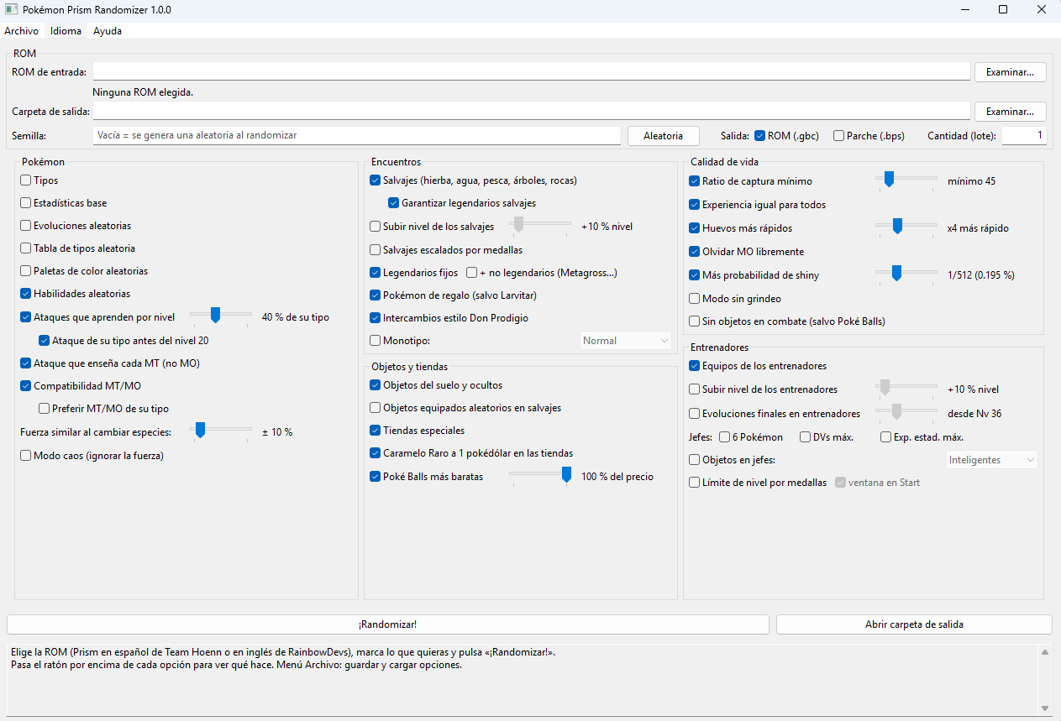Enable Preferir MT/MO de su tipo
Image resolution: width=1061 pixels, height=721 pixels.
click(x=45, y=409)
